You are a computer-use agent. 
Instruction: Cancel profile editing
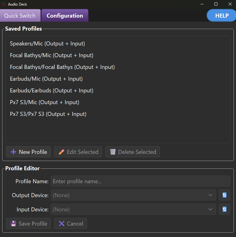(x=70, y=223)
